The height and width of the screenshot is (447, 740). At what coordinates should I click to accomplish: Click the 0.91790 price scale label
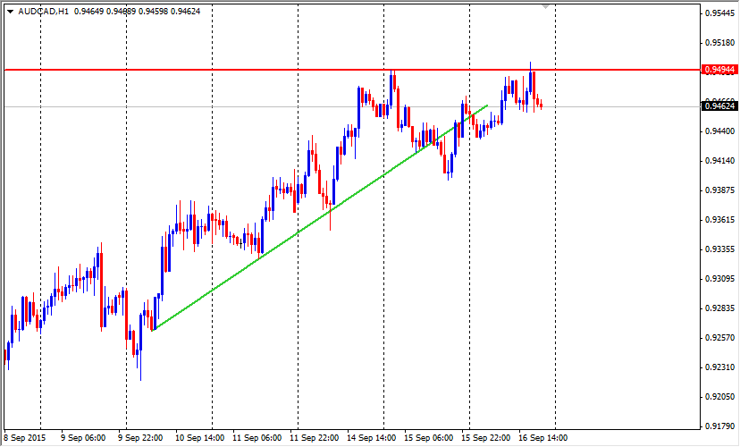click(719, 426)
